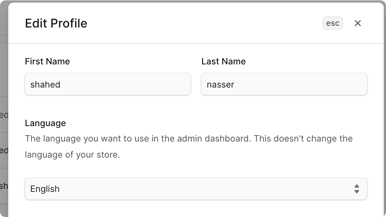This screenshot has height=217, width=386.
Task: Click the Edit Profile heading
Action: 56,23
